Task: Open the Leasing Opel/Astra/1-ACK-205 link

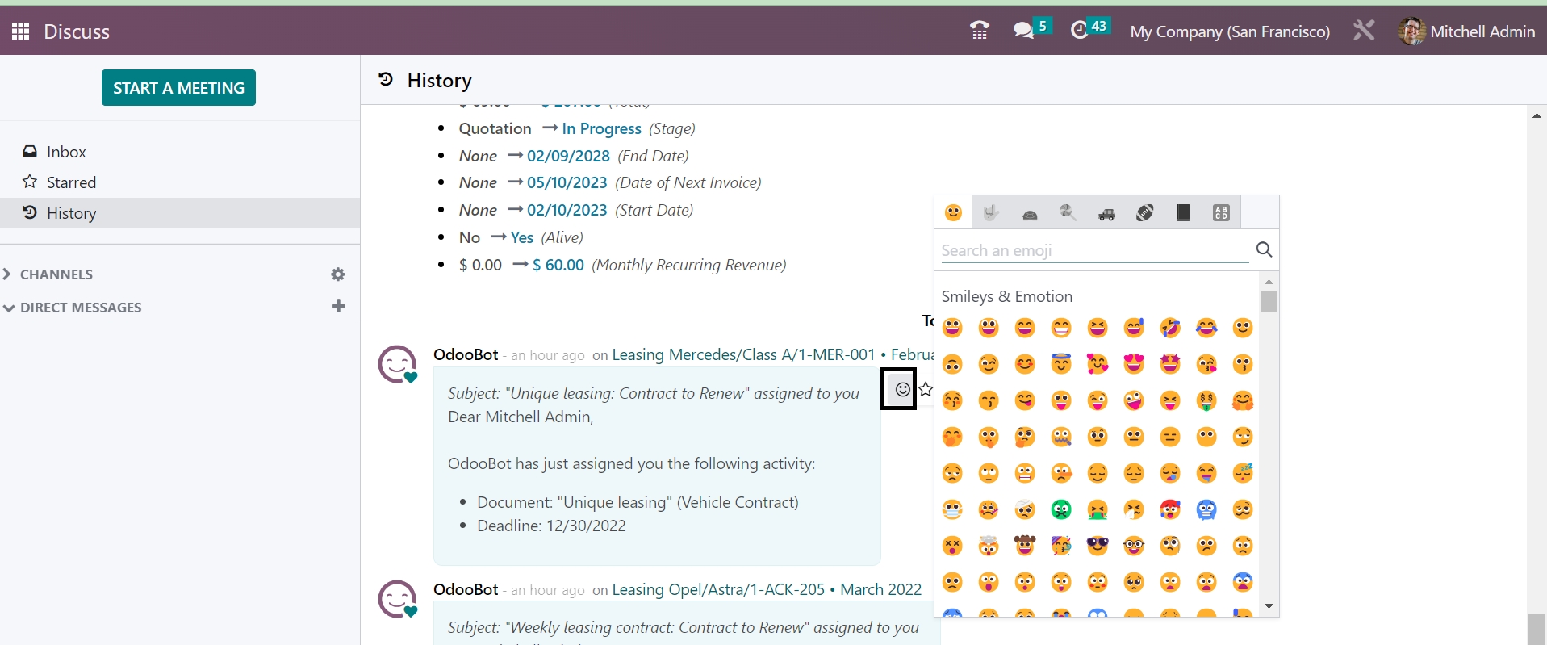Action: pyautogui.click(x=717, y=590)
